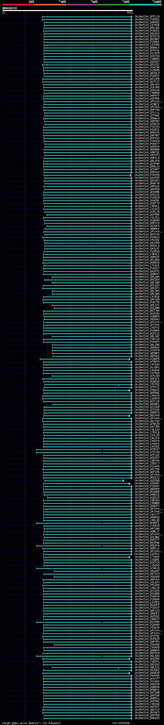
Task: Click the cyan ~100% identity legend segment
Action: point(146,5)
